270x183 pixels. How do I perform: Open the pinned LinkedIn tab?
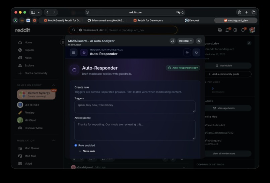point(22,20)
